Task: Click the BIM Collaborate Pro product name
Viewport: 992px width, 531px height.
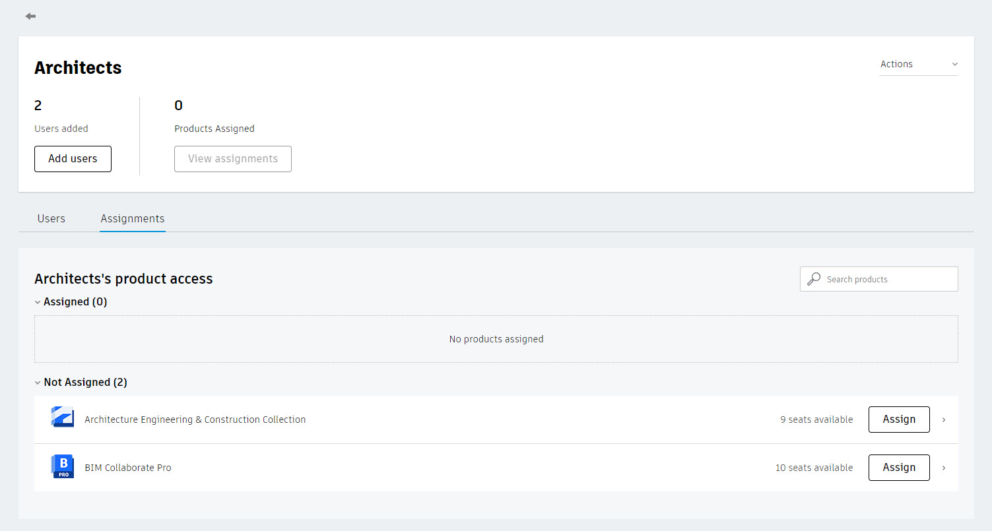Action: coord(128,468)
